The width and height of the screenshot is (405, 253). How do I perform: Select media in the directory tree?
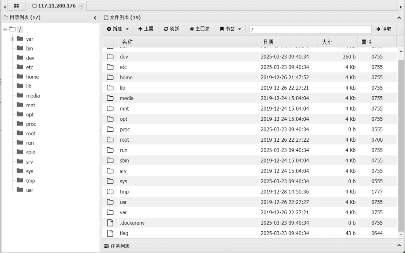coord(33,96)
